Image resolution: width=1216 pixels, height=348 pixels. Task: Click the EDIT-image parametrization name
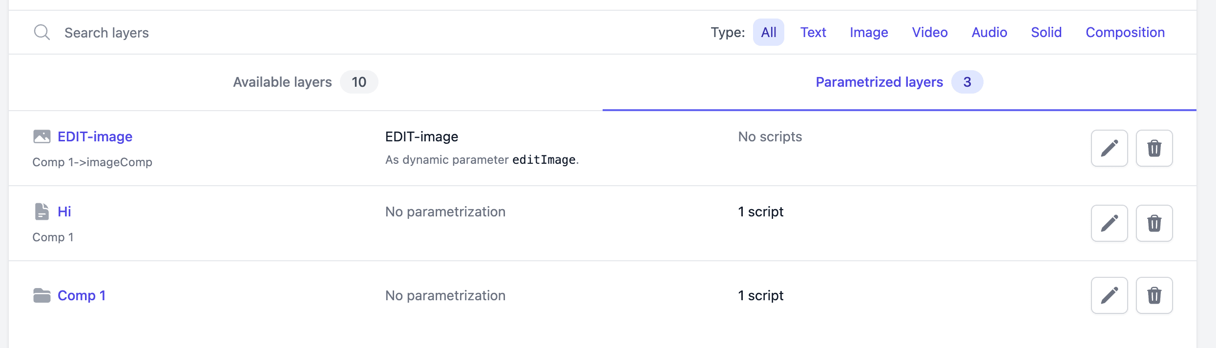click(421, 136)
